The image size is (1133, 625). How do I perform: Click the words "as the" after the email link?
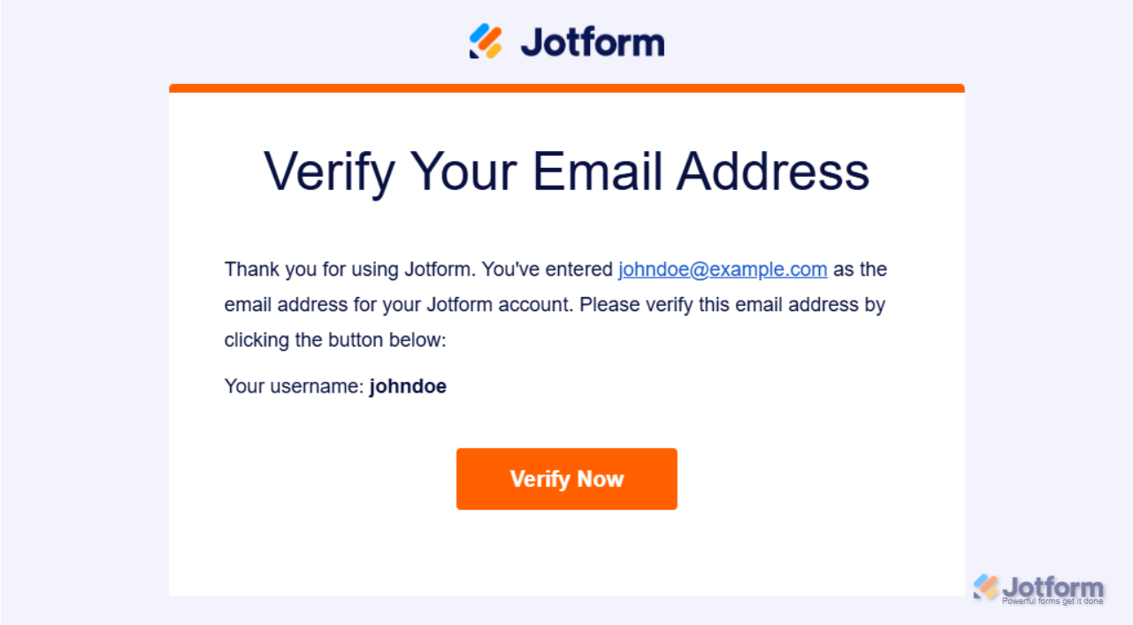coord(860,269)
